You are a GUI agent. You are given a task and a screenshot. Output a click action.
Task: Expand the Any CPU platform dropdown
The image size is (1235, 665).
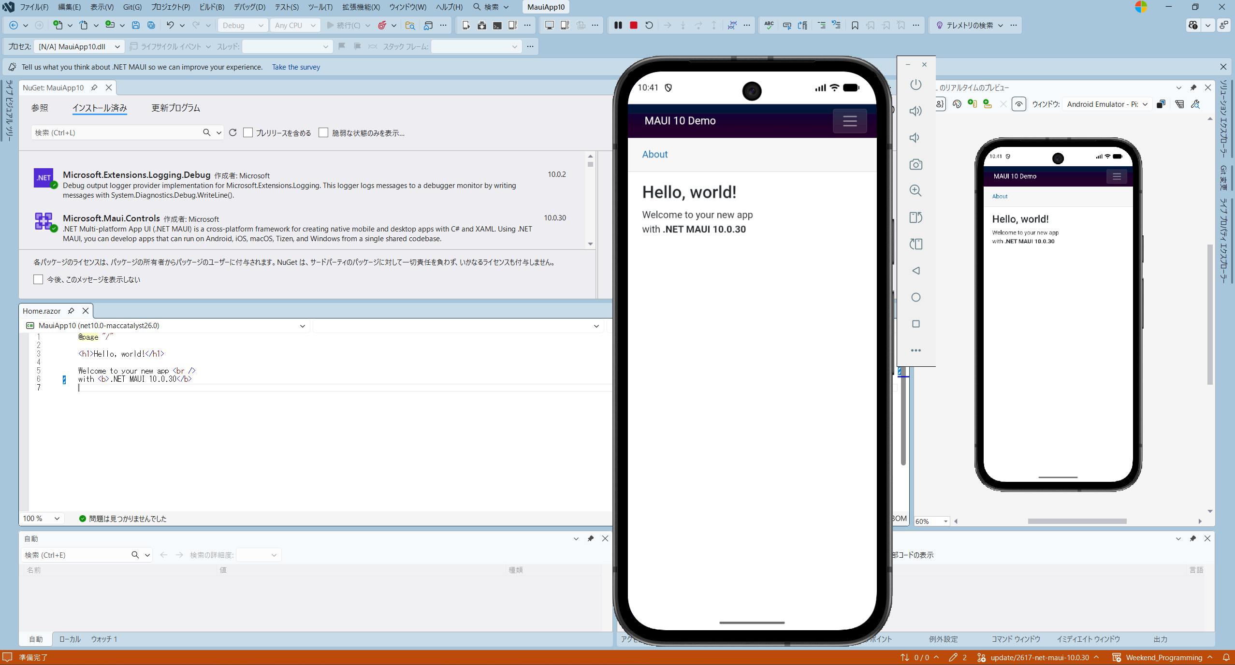[x=295, y=25]
